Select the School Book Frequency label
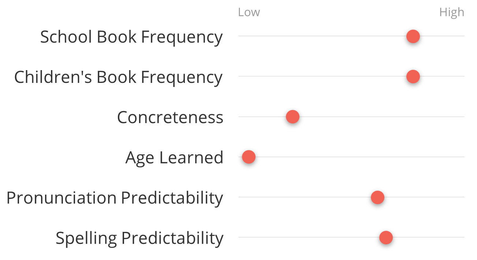The image size is (477, 260). pos(131,37)
